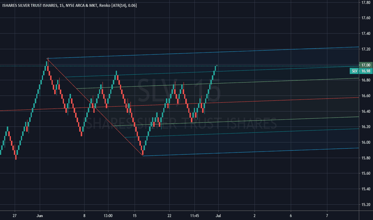
Task: Click the 17.80 price axis label
Action: pyautogui.click(x=366, y=2)
